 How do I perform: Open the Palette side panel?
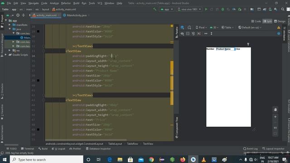tap(177, 32)
